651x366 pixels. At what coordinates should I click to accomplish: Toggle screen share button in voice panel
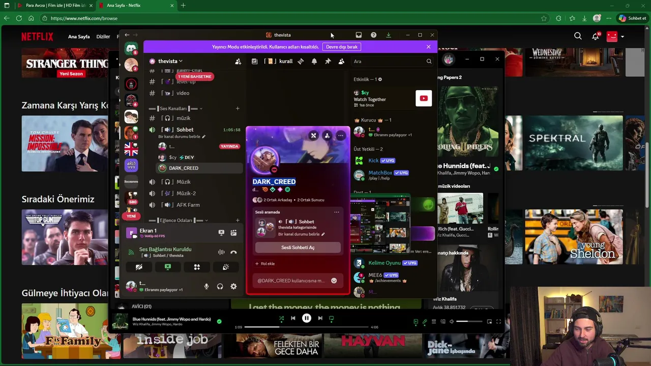click(168, 267)
